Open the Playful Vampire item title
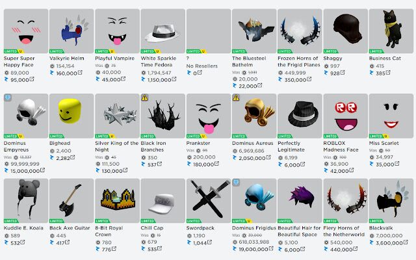 coord(114,58)
